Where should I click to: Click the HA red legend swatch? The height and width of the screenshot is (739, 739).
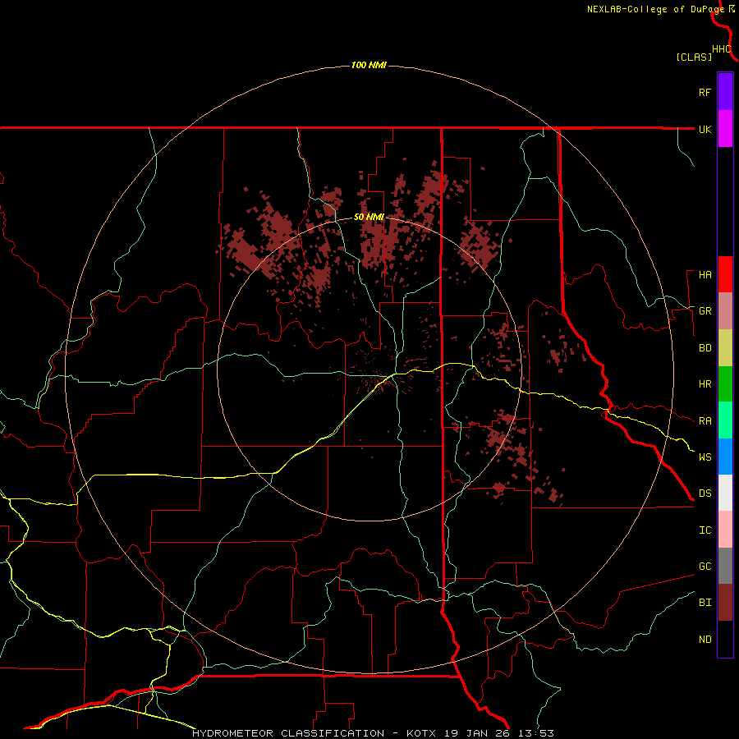click(x=725, y=274)
